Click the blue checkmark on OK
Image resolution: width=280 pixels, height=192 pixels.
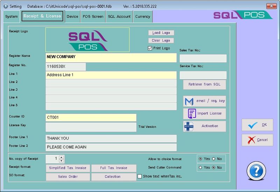(252, 125)
